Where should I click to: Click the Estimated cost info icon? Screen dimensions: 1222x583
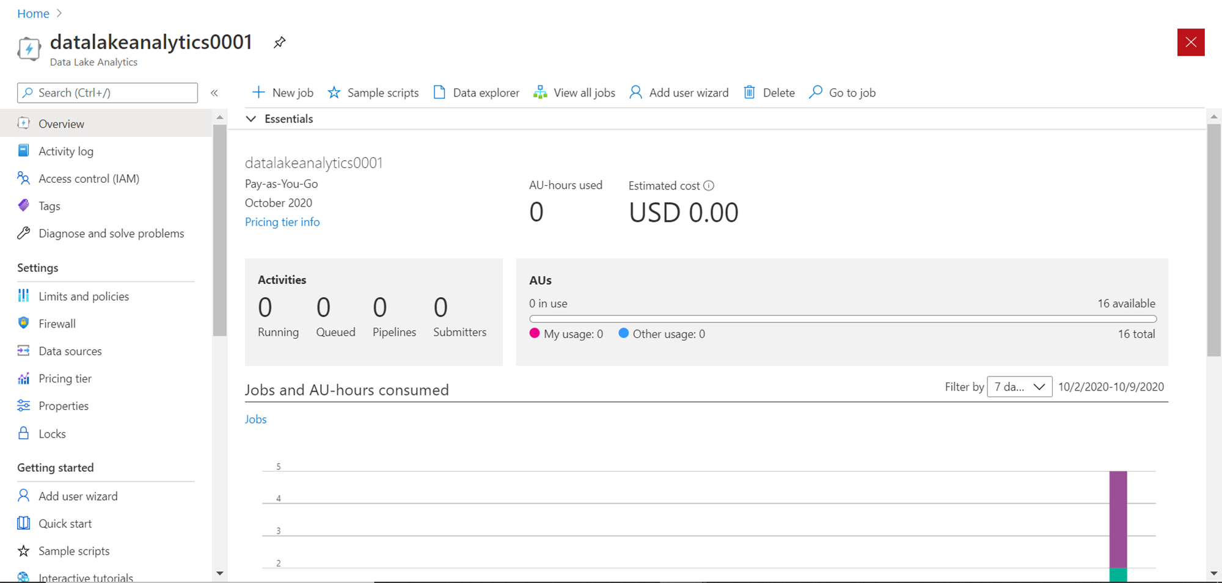pos(709,186)
